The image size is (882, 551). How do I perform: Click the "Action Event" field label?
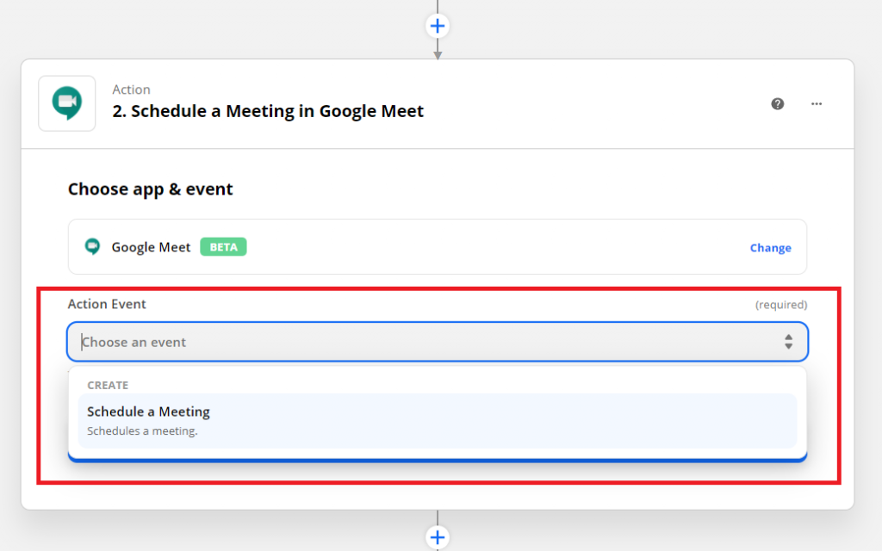(x=107, y=304)
